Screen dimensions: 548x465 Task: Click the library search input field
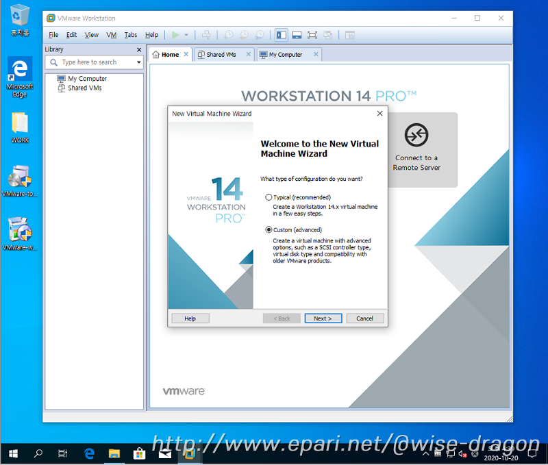95,62
